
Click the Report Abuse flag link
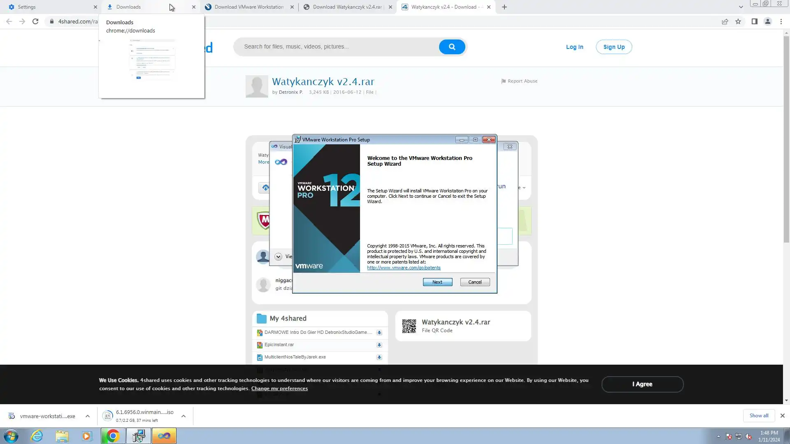tap(519, 81)
